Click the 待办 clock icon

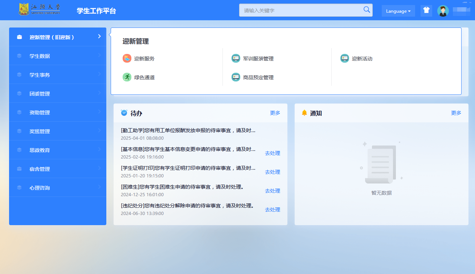[x=124, y=113]
